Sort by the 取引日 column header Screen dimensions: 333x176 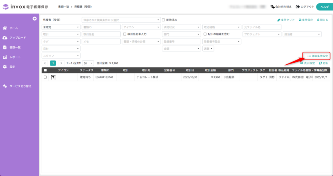[x=189, y=70]
